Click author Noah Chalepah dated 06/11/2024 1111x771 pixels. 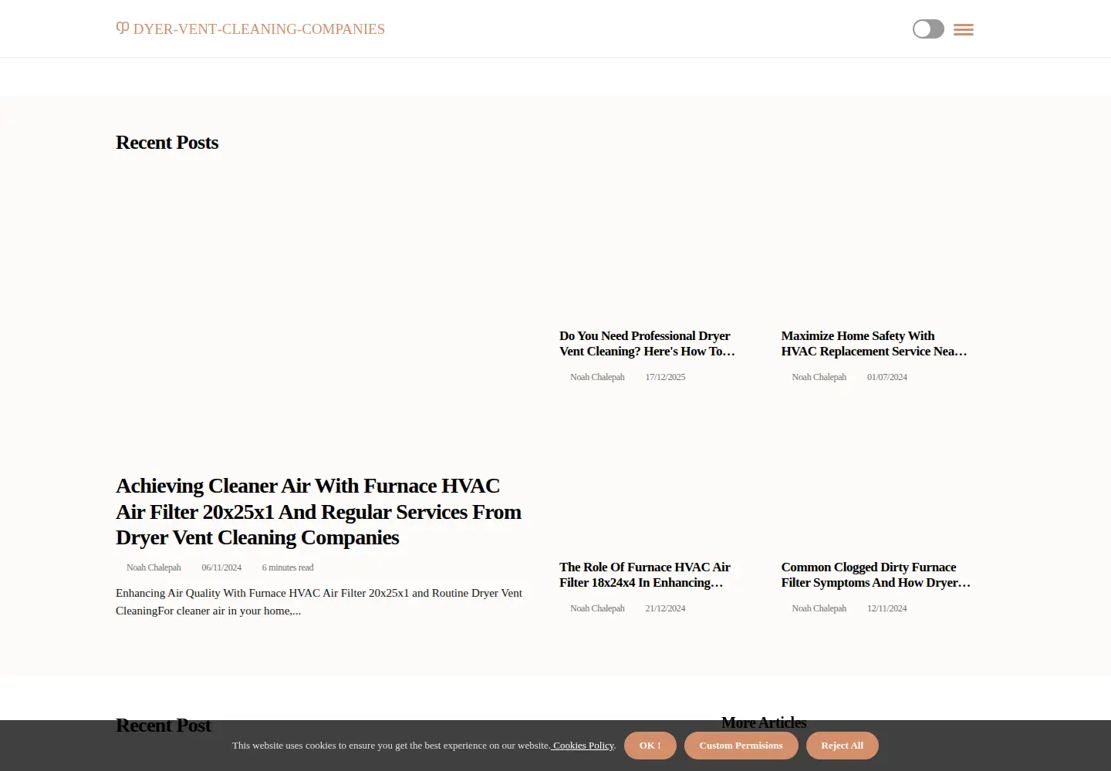154,567
